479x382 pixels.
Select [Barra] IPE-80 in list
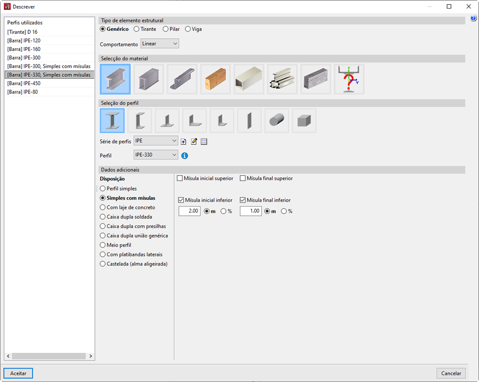49,92
